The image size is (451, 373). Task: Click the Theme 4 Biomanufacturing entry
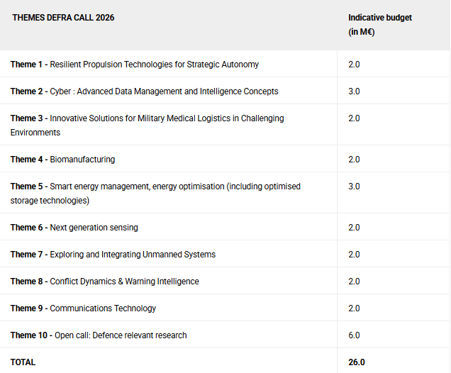tap(62, 160)
